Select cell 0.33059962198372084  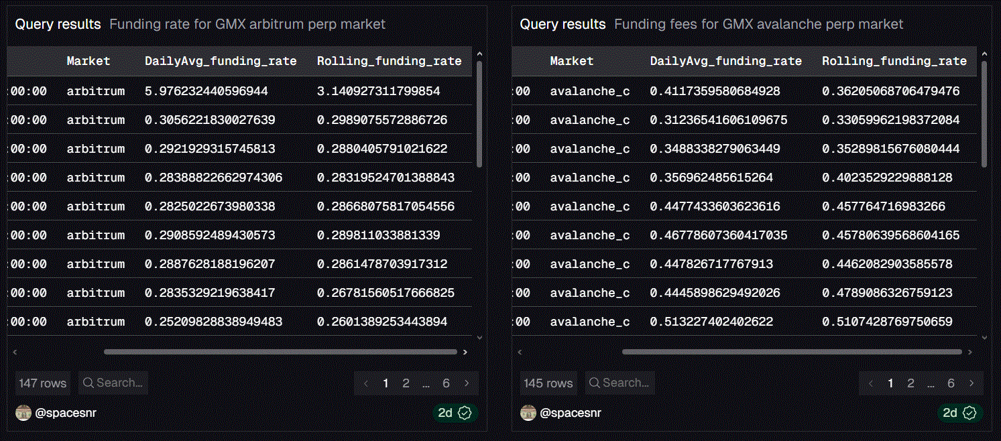coord(891,120)
